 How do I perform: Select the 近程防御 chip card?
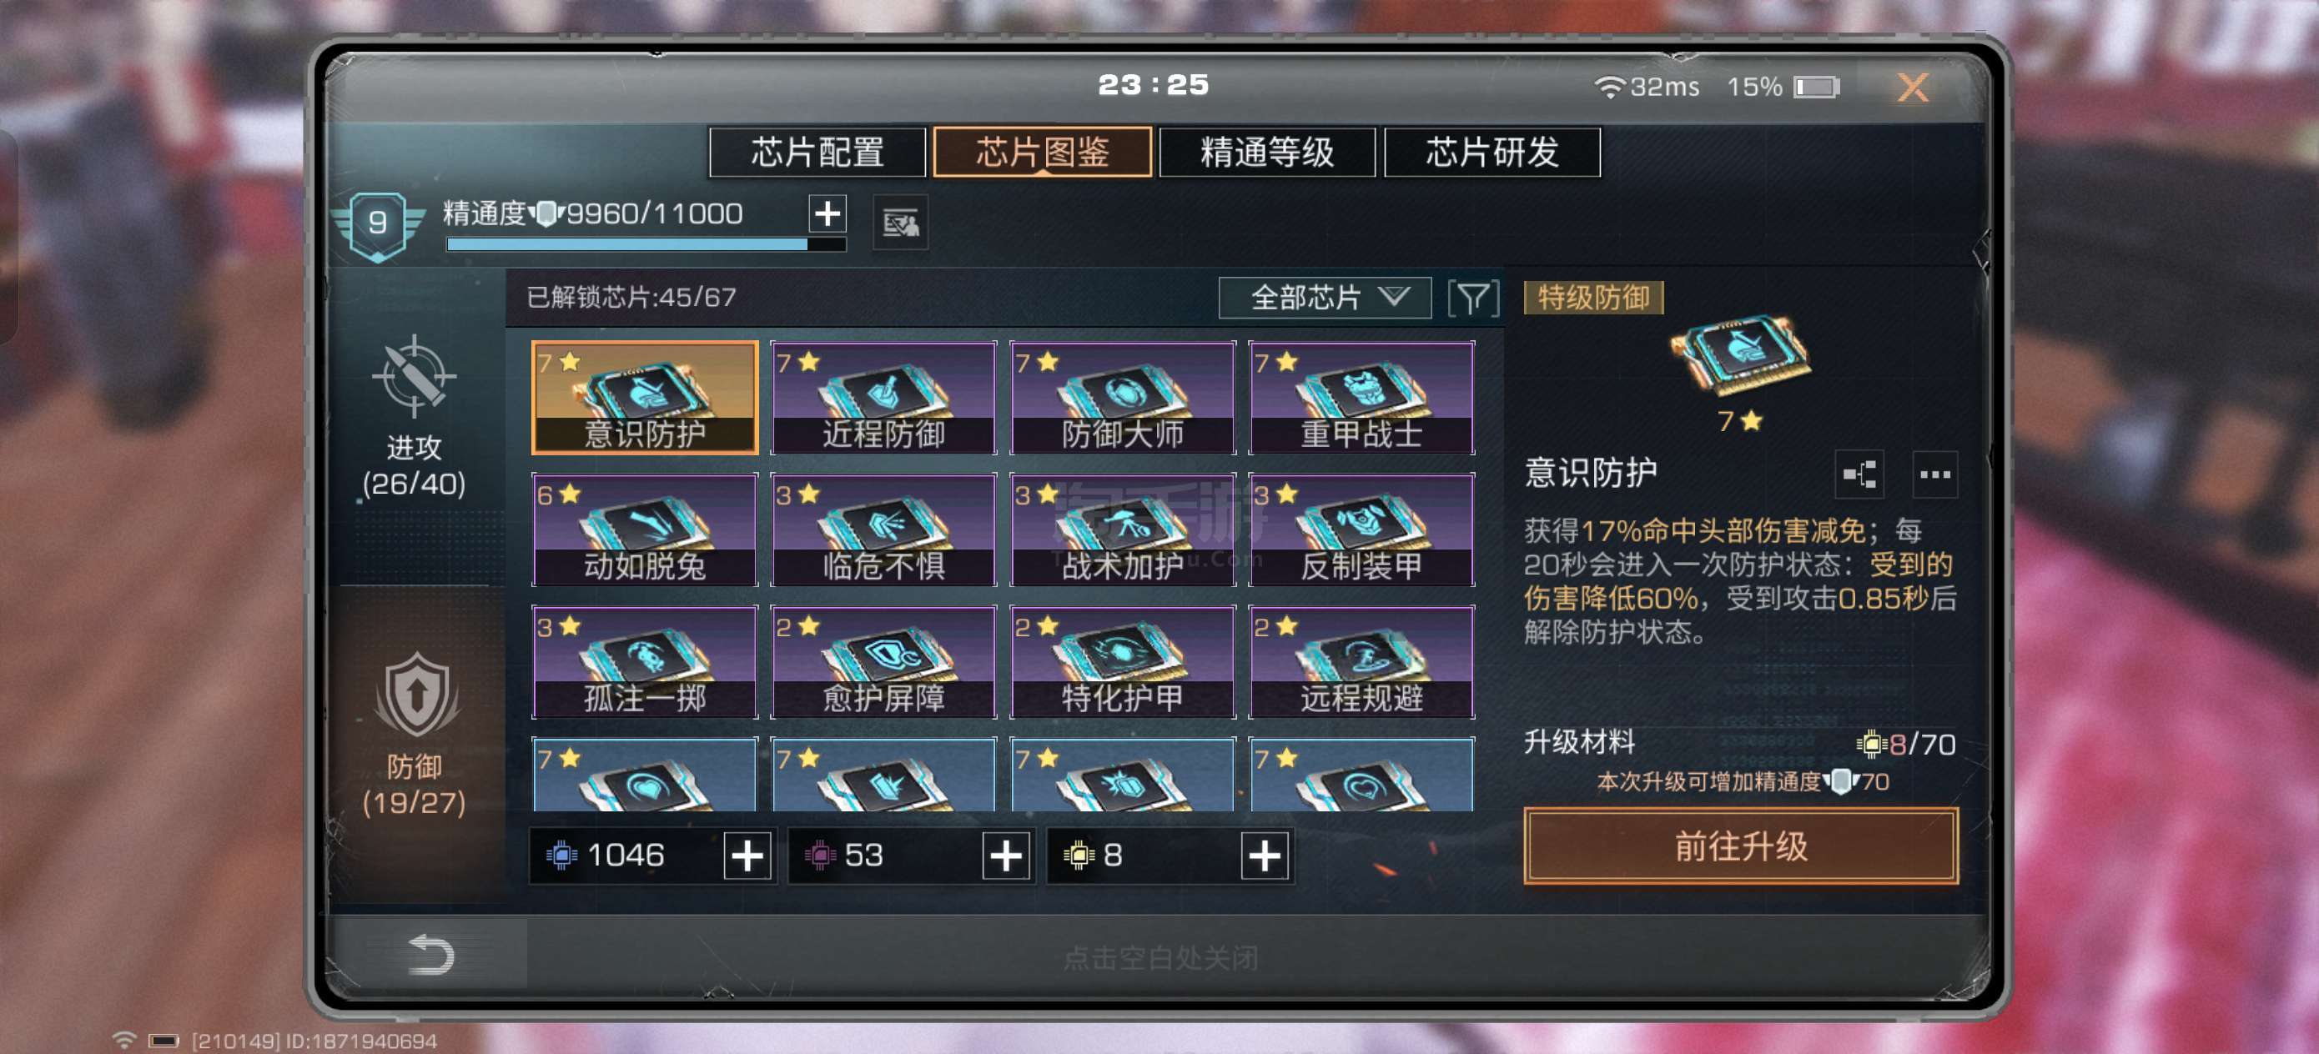[883, 398]
